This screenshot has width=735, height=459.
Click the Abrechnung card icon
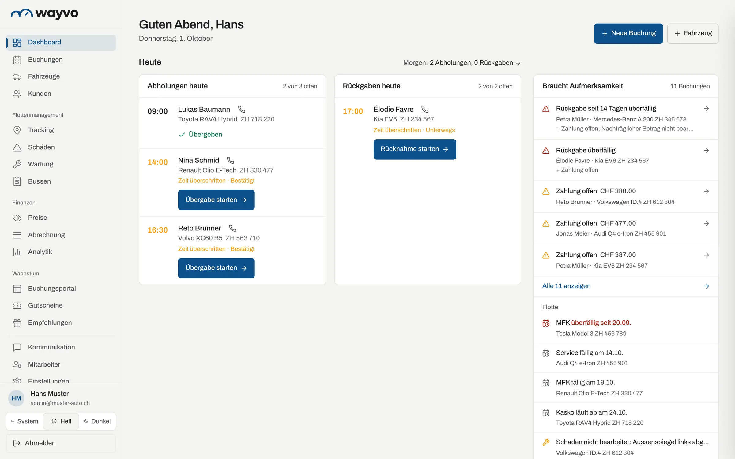pyautogui.click(x=17, y=235)
